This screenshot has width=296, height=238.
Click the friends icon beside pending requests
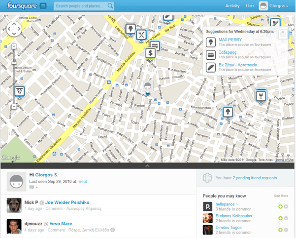(x=207, y=178)
